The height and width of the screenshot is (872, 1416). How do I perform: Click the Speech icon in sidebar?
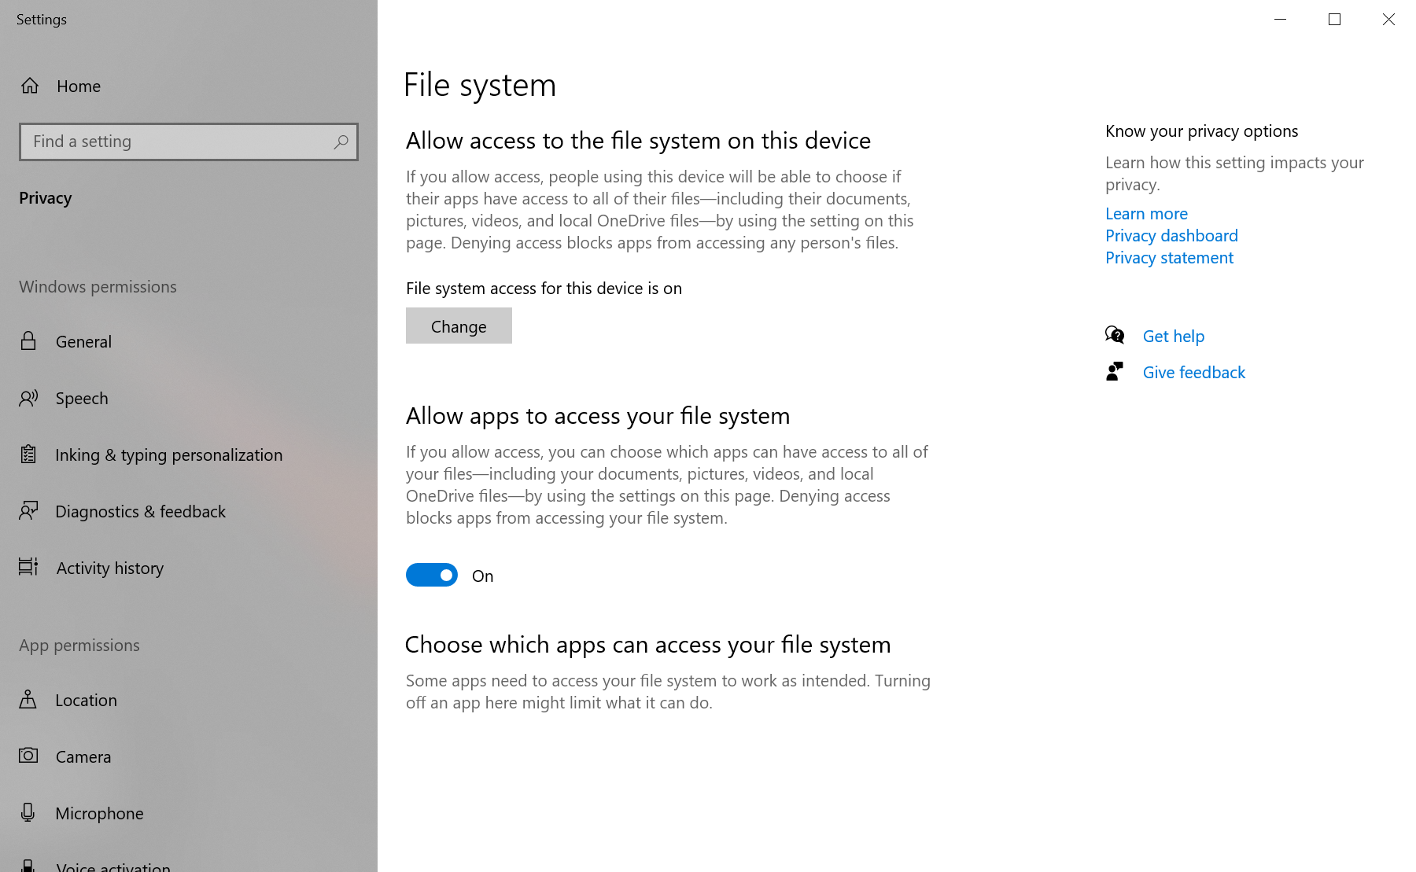[28, 398]
